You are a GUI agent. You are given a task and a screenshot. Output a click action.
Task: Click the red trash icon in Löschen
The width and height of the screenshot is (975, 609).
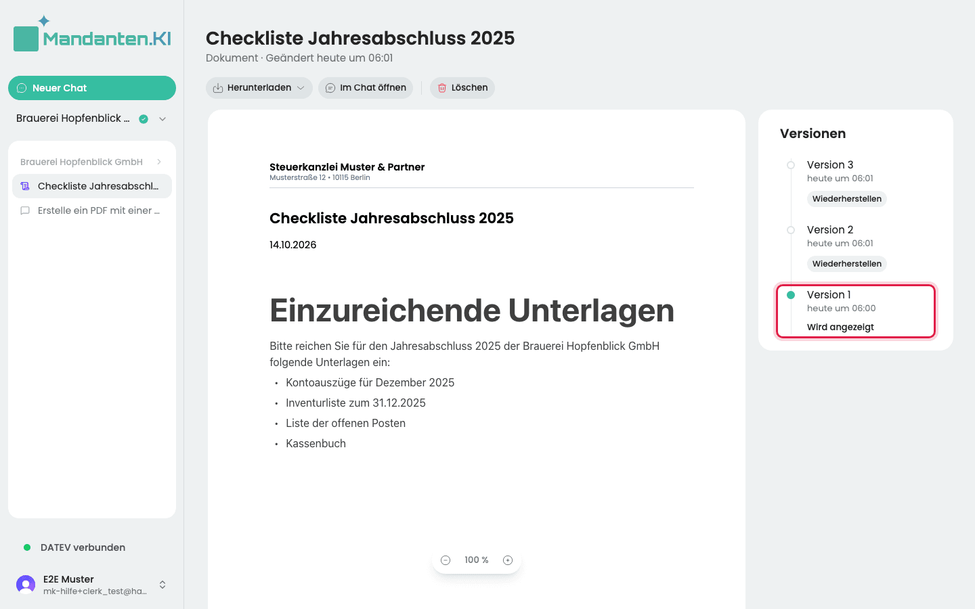coord(442,88)
